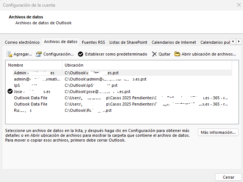
Task: Click the default checkmark beside the Jose row
Action: pyautogui.click(x=10, y=92)
